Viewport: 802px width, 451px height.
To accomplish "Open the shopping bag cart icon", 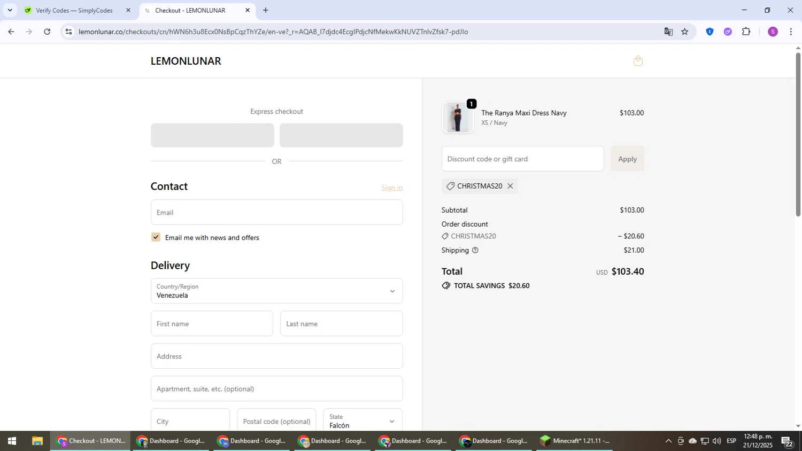I will click(638, 61).
